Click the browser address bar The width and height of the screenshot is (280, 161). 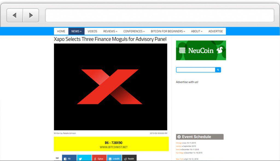point(159,15)
